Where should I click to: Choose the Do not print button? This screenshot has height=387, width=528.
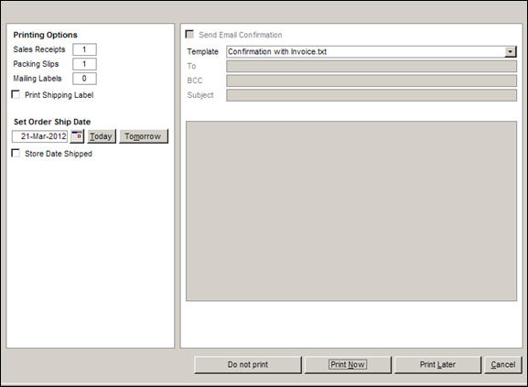[x=248, y=365]
